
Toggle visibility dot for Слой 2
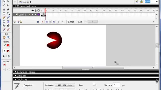[x=32, y=14]
